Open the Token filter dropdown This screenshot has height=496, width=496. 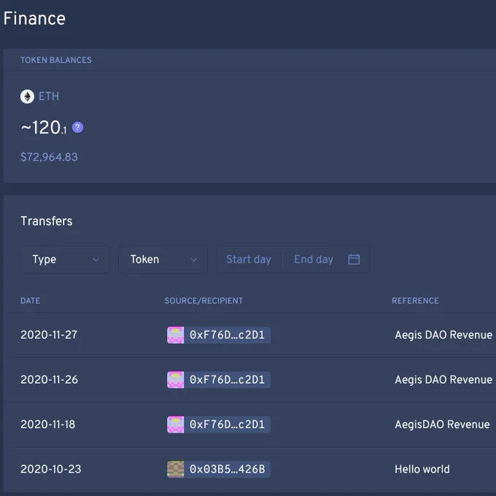click(163, 260)
